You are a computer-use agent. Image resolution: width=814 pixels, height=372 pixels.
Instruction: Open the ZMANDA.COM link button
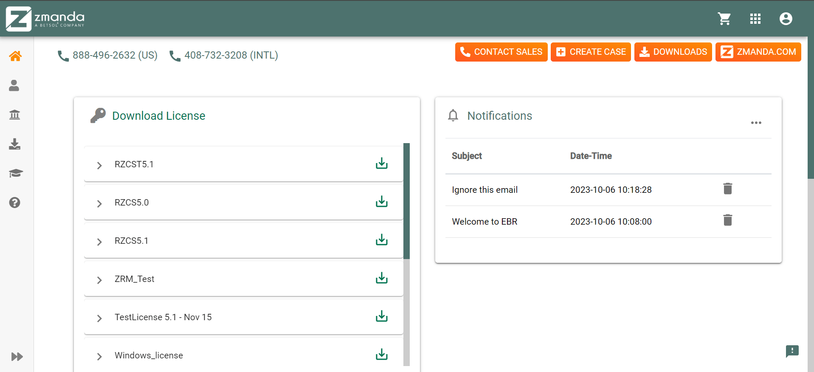click(x=758, y=52)
